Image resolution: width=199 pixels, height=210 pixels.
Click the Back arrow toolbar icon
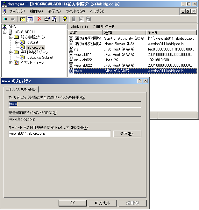pos(5,19)
